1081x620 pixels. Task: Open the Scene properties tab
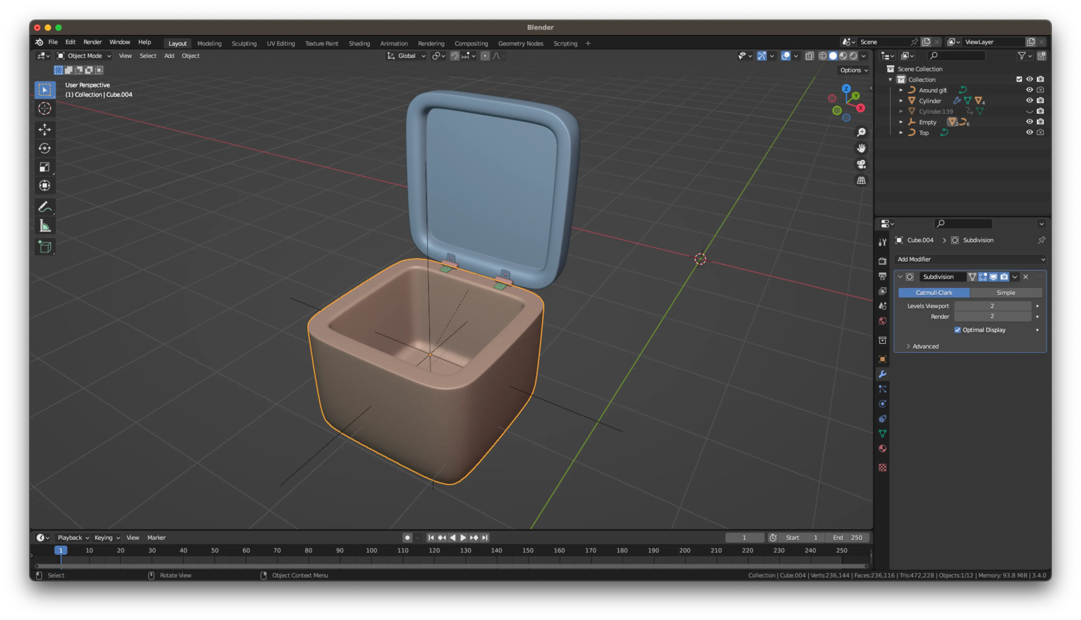point(882,306)
